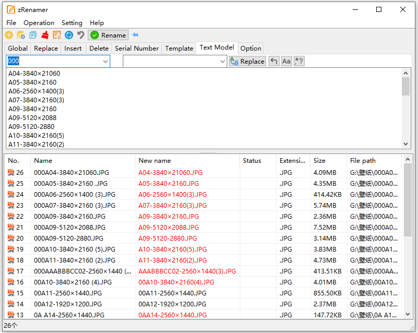418x333 pixels.
Task: Click the blue pin icon
Action: [135, 35]
